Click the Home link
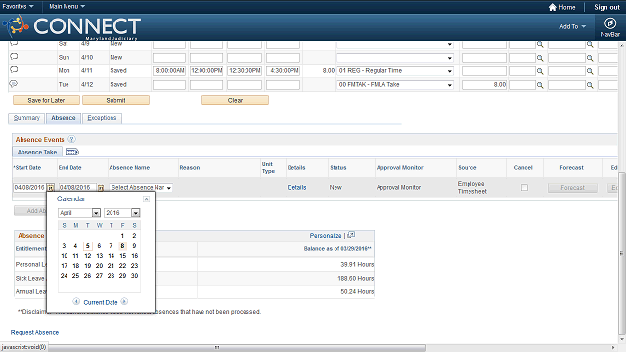This screenshot has width=626, height=352. 567,7
